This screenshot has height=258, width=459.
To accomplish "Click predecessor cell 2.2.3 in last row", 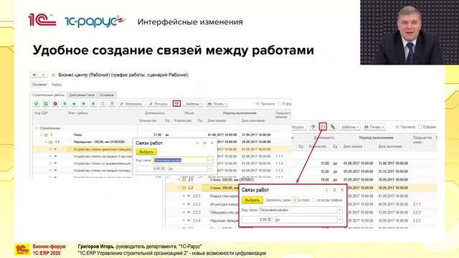I will tap(417, 221).
